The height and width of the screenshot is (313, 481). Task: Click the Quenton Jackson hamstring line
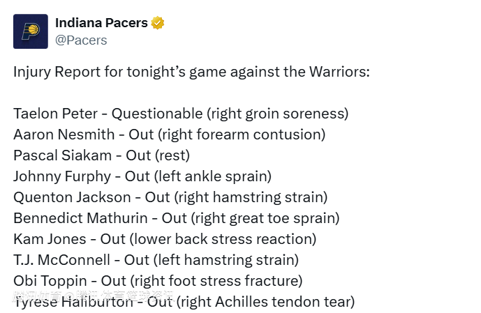(170, 197)
